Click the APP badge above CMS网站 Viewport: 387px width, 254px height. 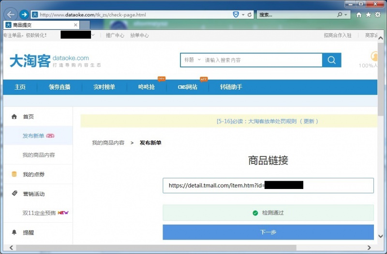(x=204, y=79)
